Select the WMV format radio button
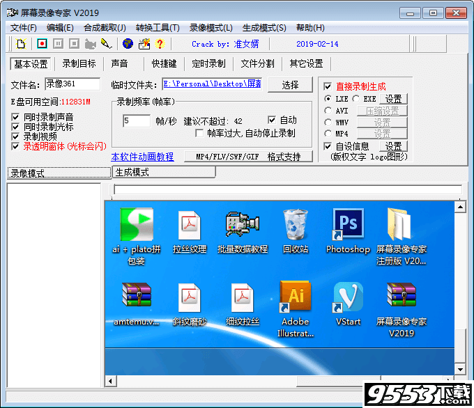 328,123
